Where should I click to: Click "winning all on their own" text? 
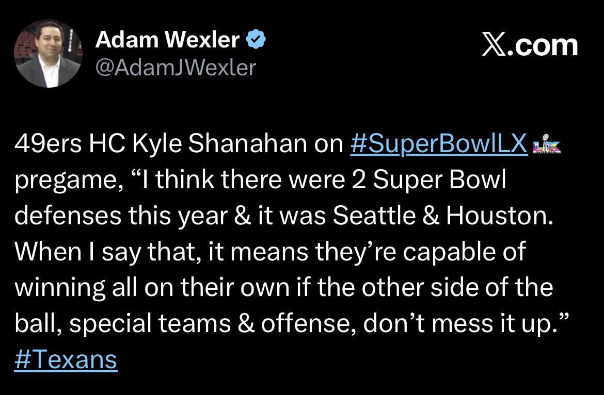pos(143,288)
